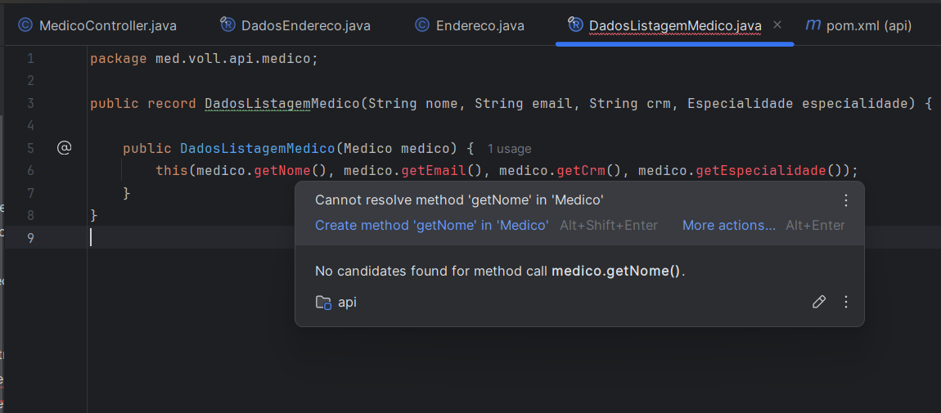Screen dimensions: 941x413
Task: Click the api module folder icon
Action: 324,303
